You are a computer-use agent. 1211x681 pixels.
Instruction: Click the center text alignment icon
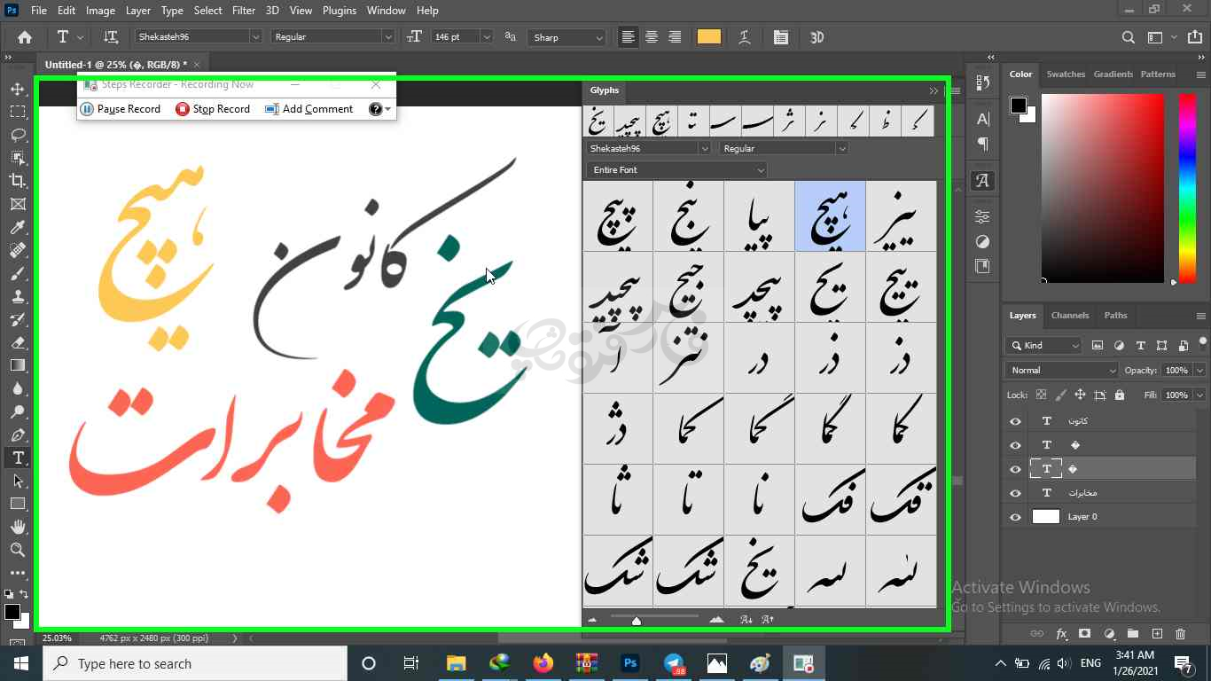(x=652, y=37)
